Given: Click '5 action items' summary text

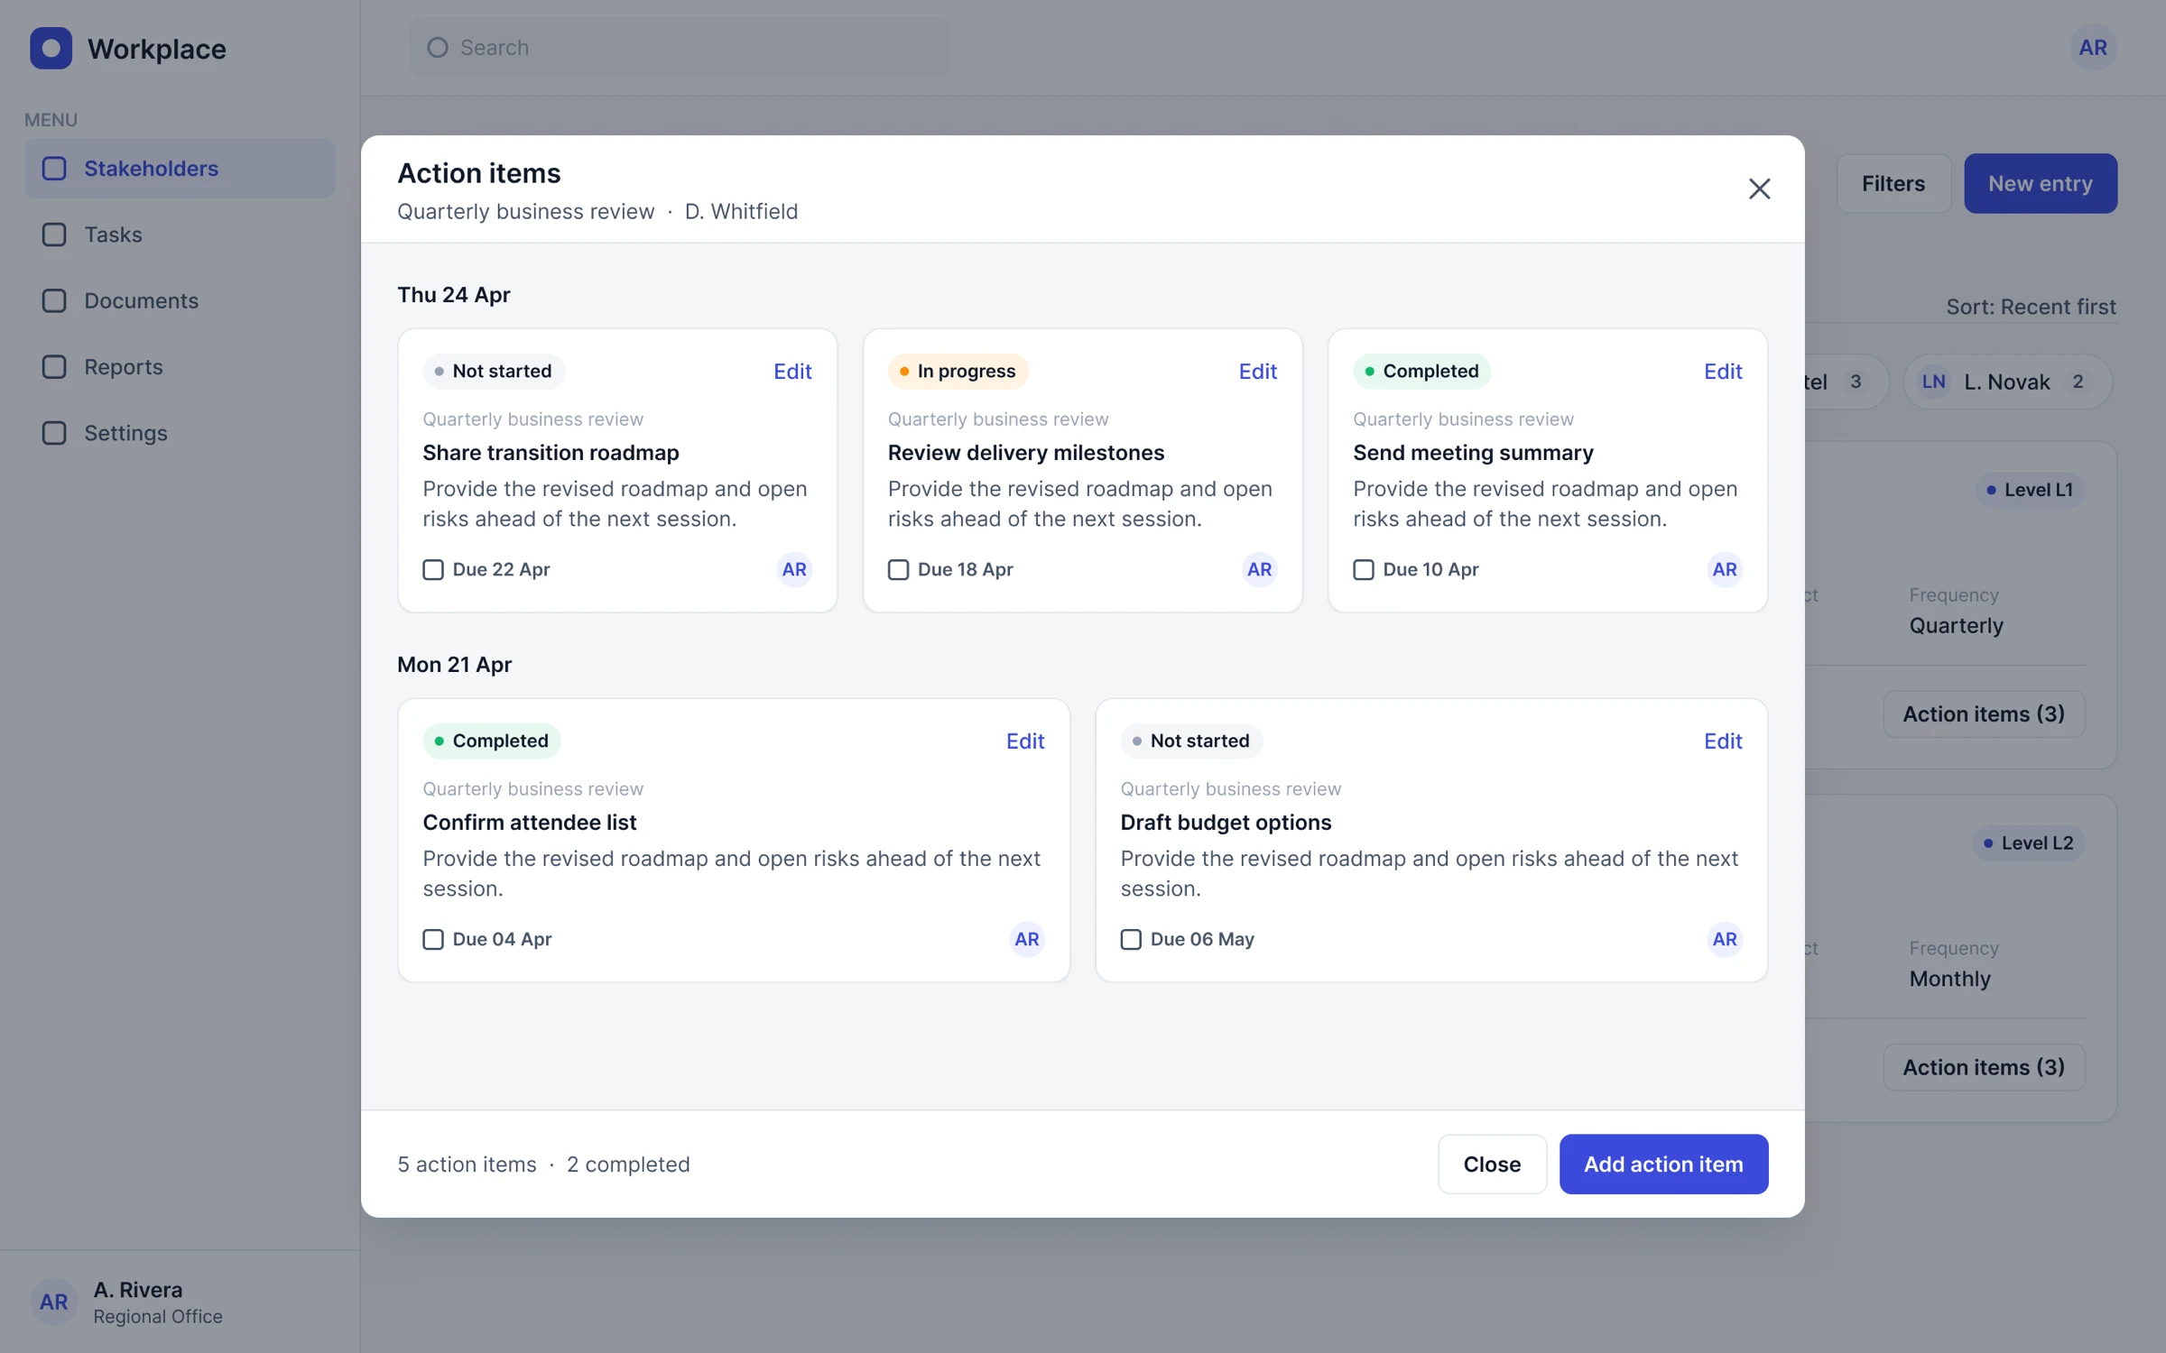Looking at the screenshot, I should (467, 1164).
